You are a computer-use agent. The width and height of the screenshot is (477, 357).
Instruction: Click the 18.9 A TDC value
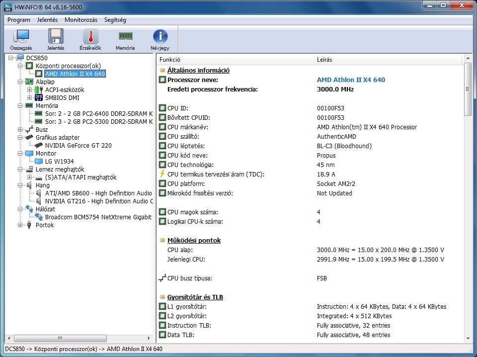326,175
